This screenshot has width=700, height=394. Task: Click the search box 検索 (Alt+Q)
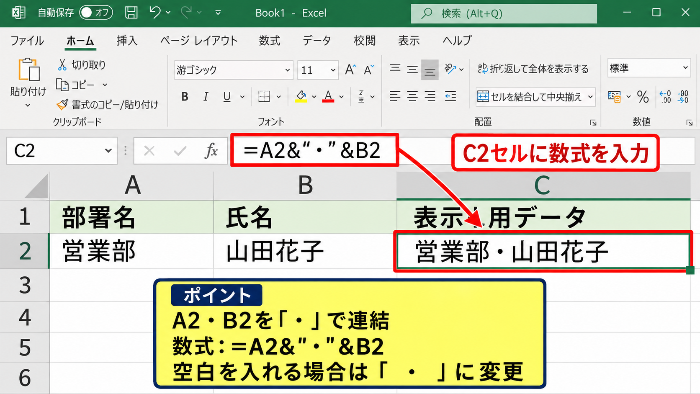pos(504,13)
